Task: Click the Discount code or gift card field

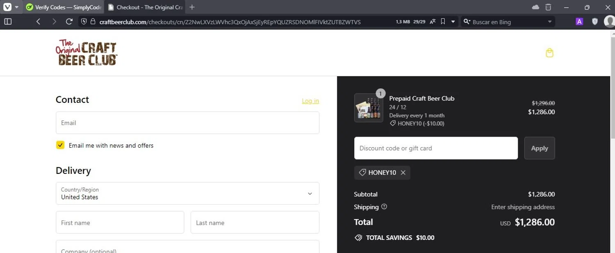Action: point(436,148)
